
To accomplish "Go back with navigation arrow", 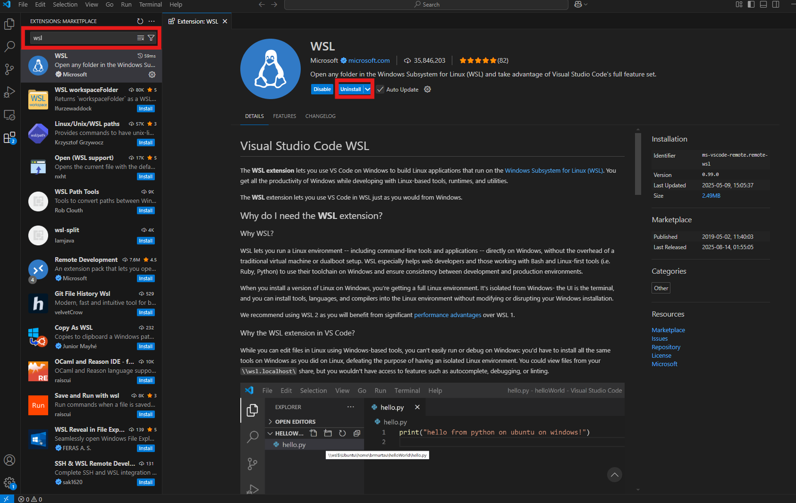I will (x=262, y=5).
